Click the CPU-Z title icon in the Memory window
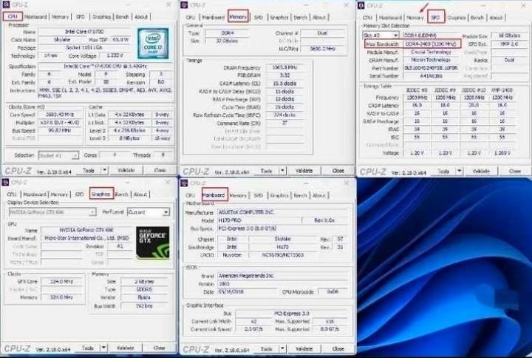Image resolution: width=532 pixels, height=358 pixels. tap(184, 4)
